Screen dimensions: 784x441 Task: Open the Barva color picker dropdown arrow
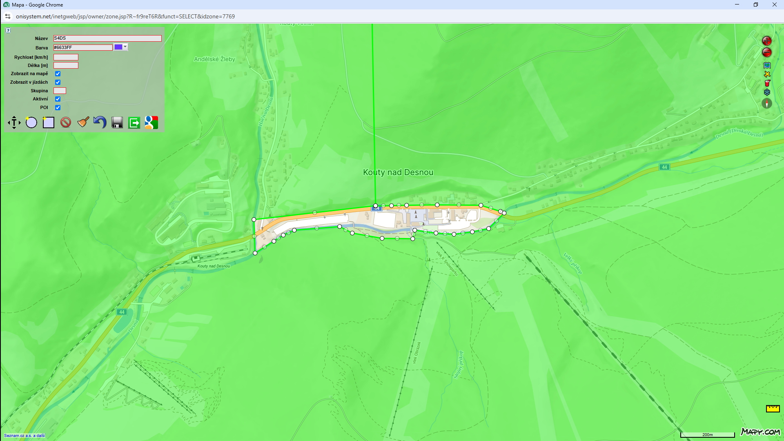pos(125,47)
